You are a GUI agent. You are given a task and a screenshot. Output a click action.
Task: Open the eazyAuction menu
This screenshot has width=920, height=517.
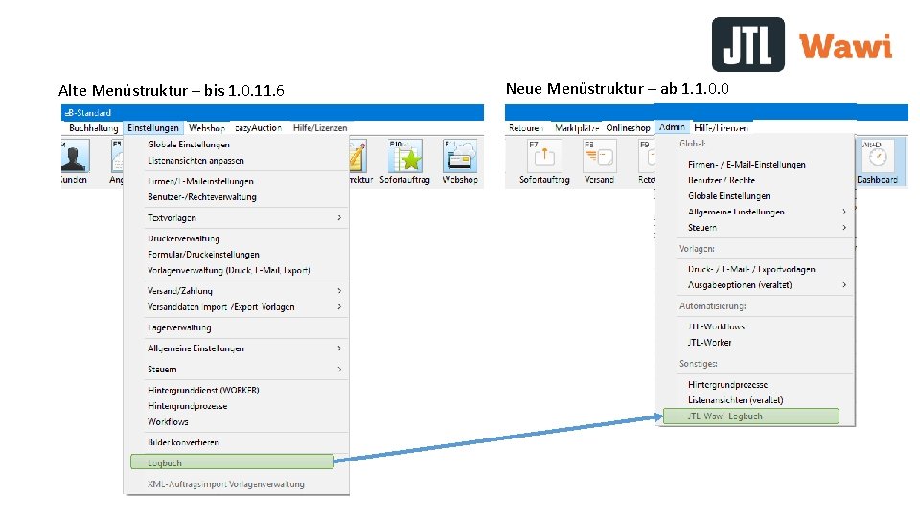[x=258, y=127]
